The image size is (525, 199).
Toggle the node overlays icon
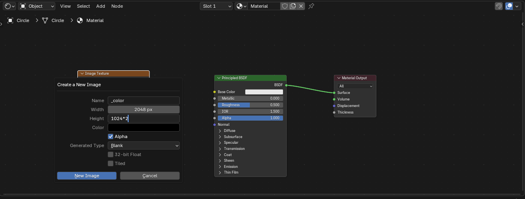509,6
